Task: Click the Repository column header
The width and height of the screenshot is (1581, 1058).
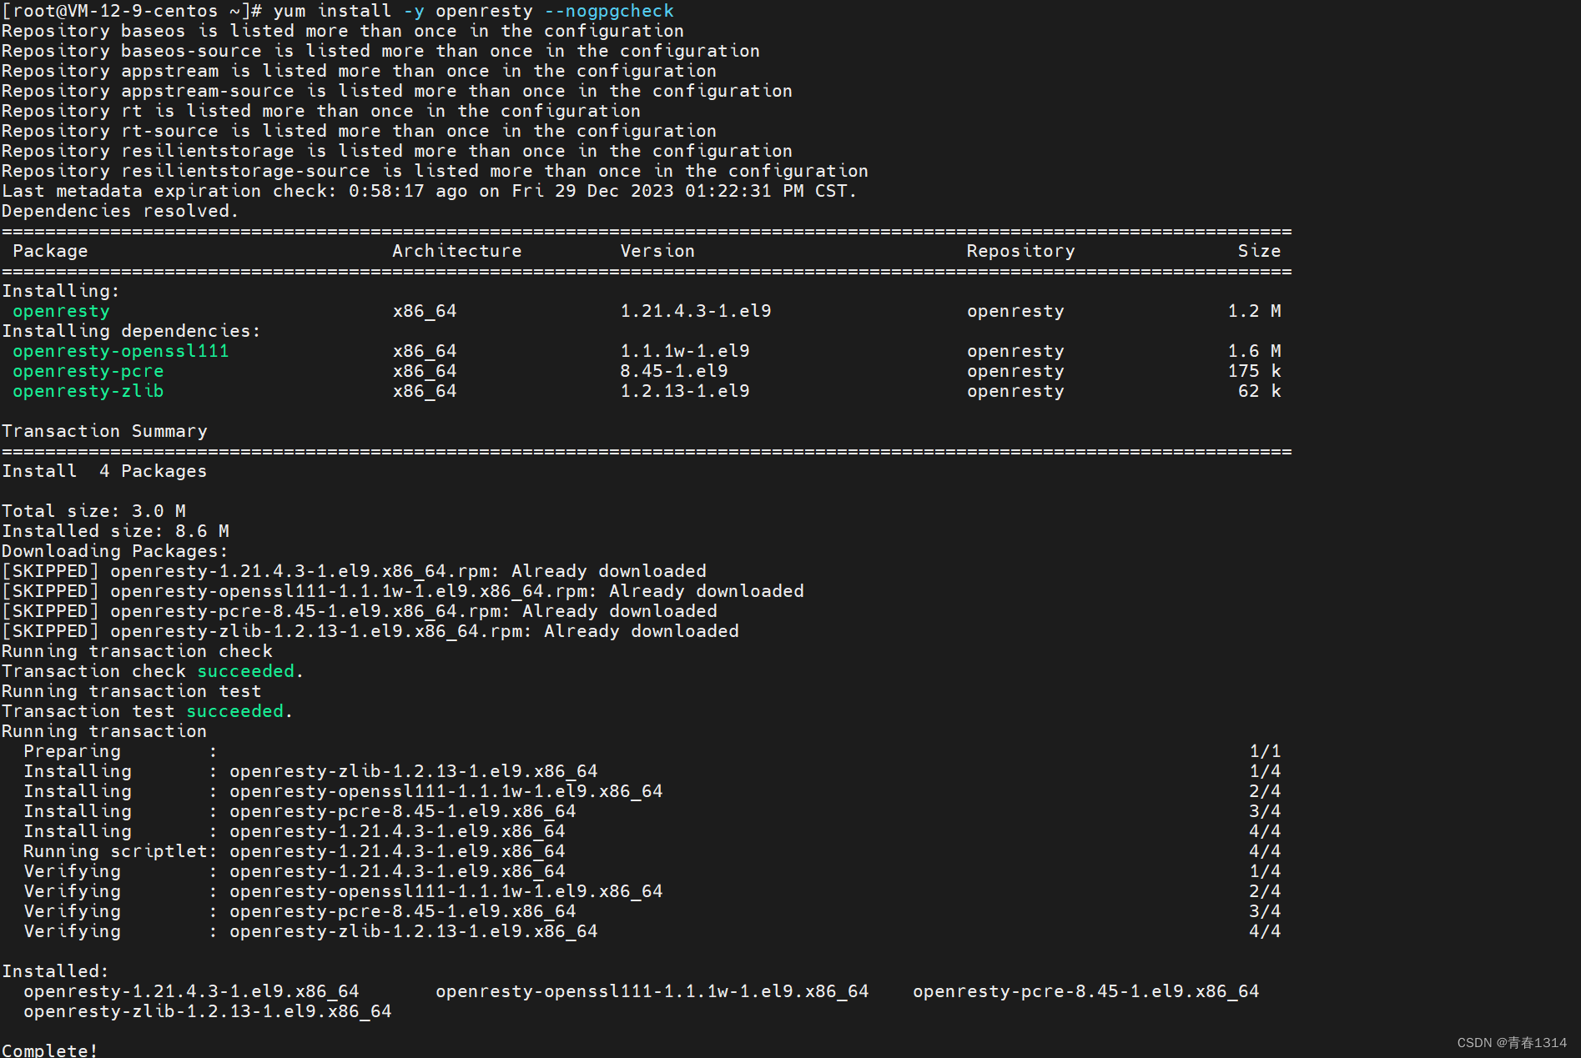Action: [x=1021, y=251]
